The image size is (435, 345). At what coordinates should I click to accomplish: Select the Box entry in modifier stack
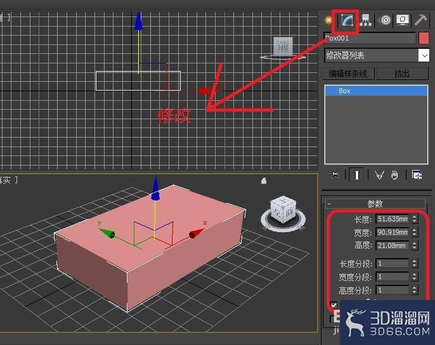[x=376, y=91]
